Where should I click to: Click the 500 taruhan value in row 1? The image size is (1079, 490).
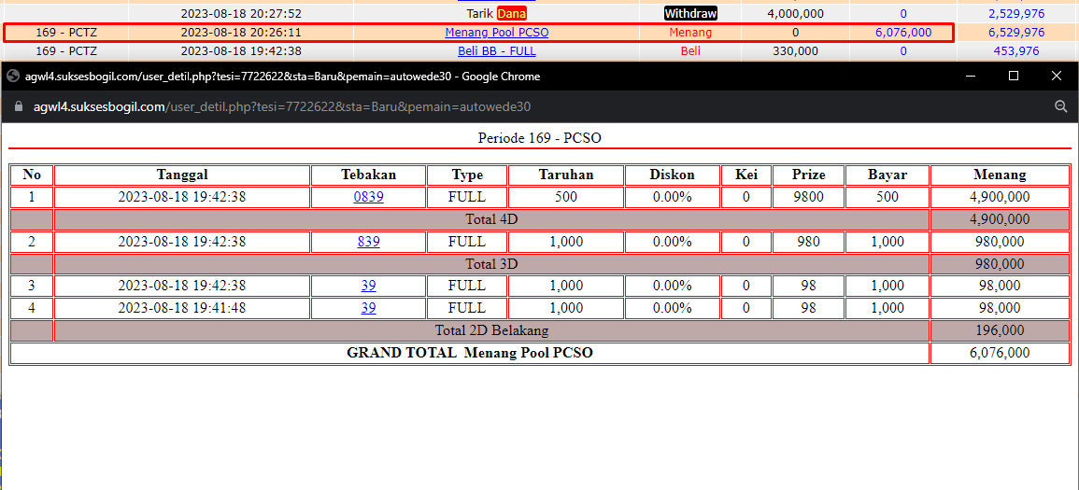[x=566, y=197]
